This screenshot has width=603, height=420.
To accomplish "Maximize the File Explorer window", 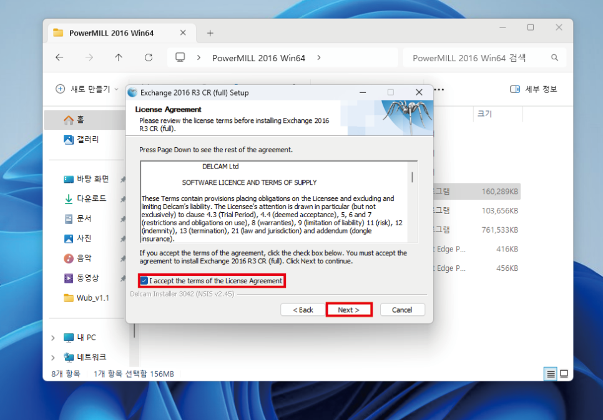I will (531, 27).
